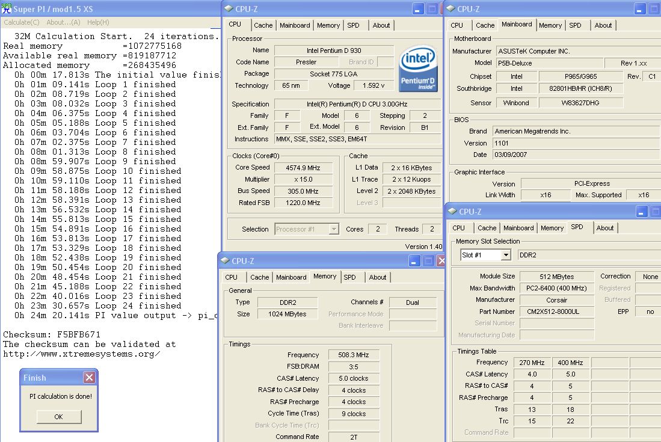Select CPU tab in Mainboard window
The height and width of the screenshot is (442, 661).
457,25
